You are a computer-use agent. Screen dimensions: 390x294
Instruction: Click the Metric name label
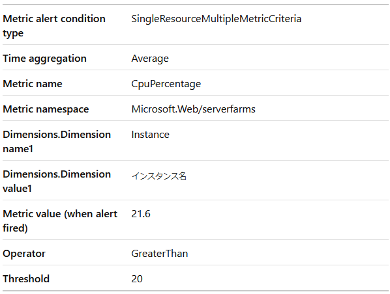pos(33,84)
